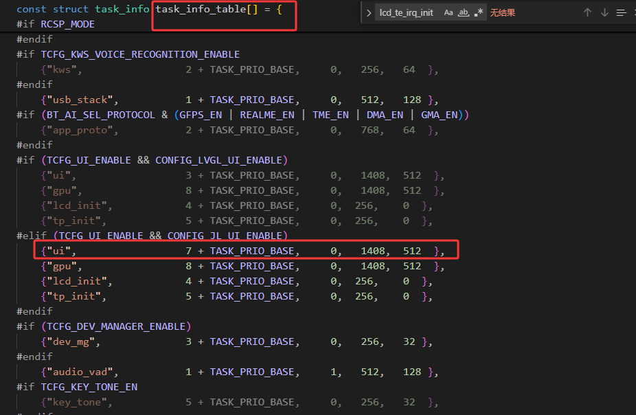
Task: Click the TCFG_DEV_MANAGER_ENABLE macro
Action: point(116,326)
